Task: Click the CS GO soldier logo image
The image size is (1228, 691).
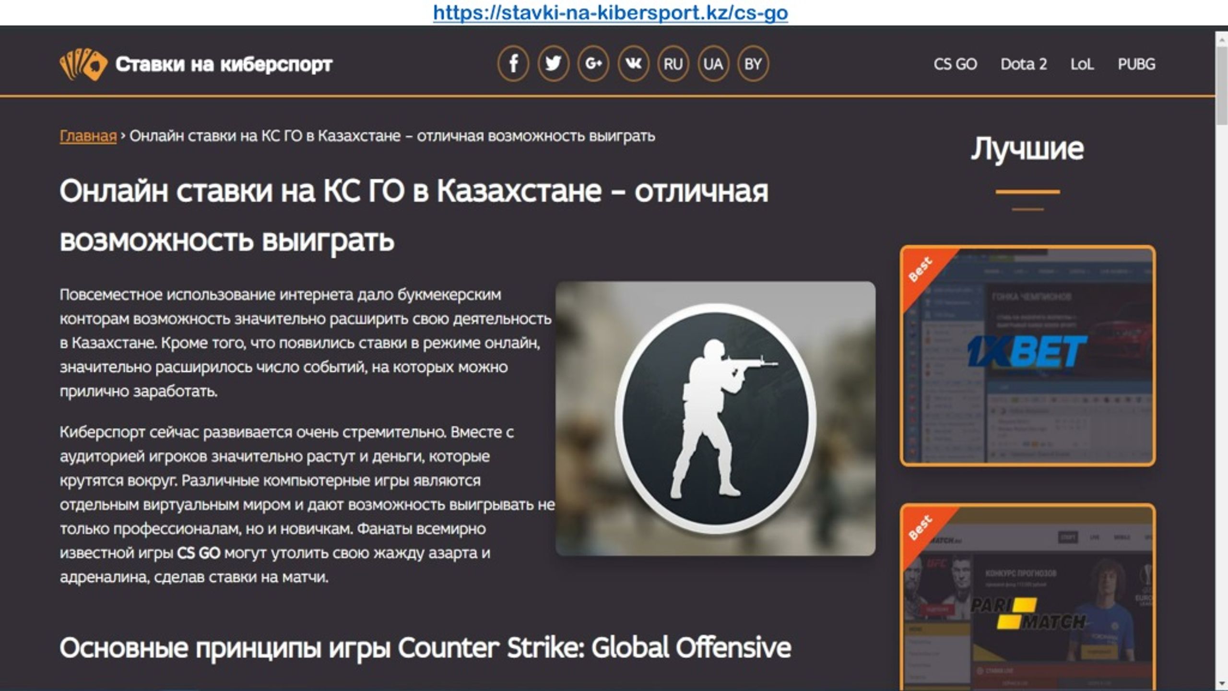Action: point(715,418)
